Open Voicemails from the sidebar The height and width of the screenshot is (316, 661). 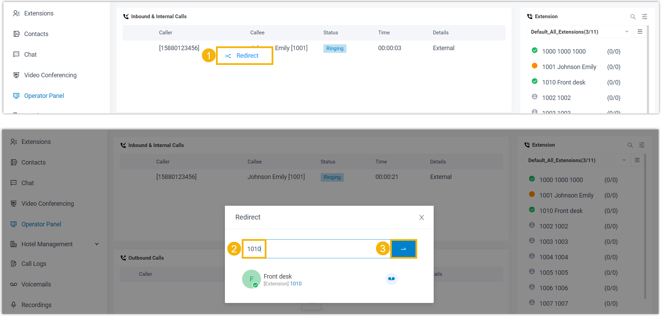[x=36, y=284]
